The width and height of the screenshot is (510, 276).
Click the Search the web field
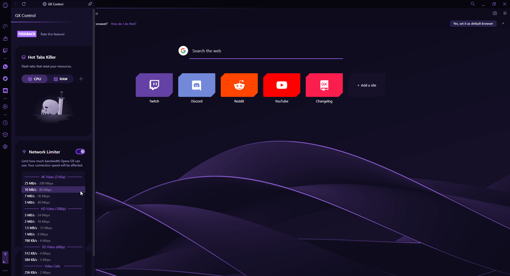click(266, 51)
